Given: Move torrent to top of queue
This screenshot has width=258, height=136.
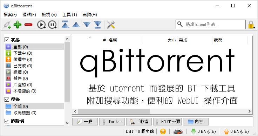Looking at the screenshot, I should point(65,25).
